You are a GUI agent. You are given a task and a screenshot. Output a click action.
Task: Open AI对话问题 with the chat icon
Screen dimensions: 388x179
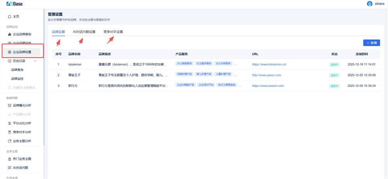click(x=18, y=168)
